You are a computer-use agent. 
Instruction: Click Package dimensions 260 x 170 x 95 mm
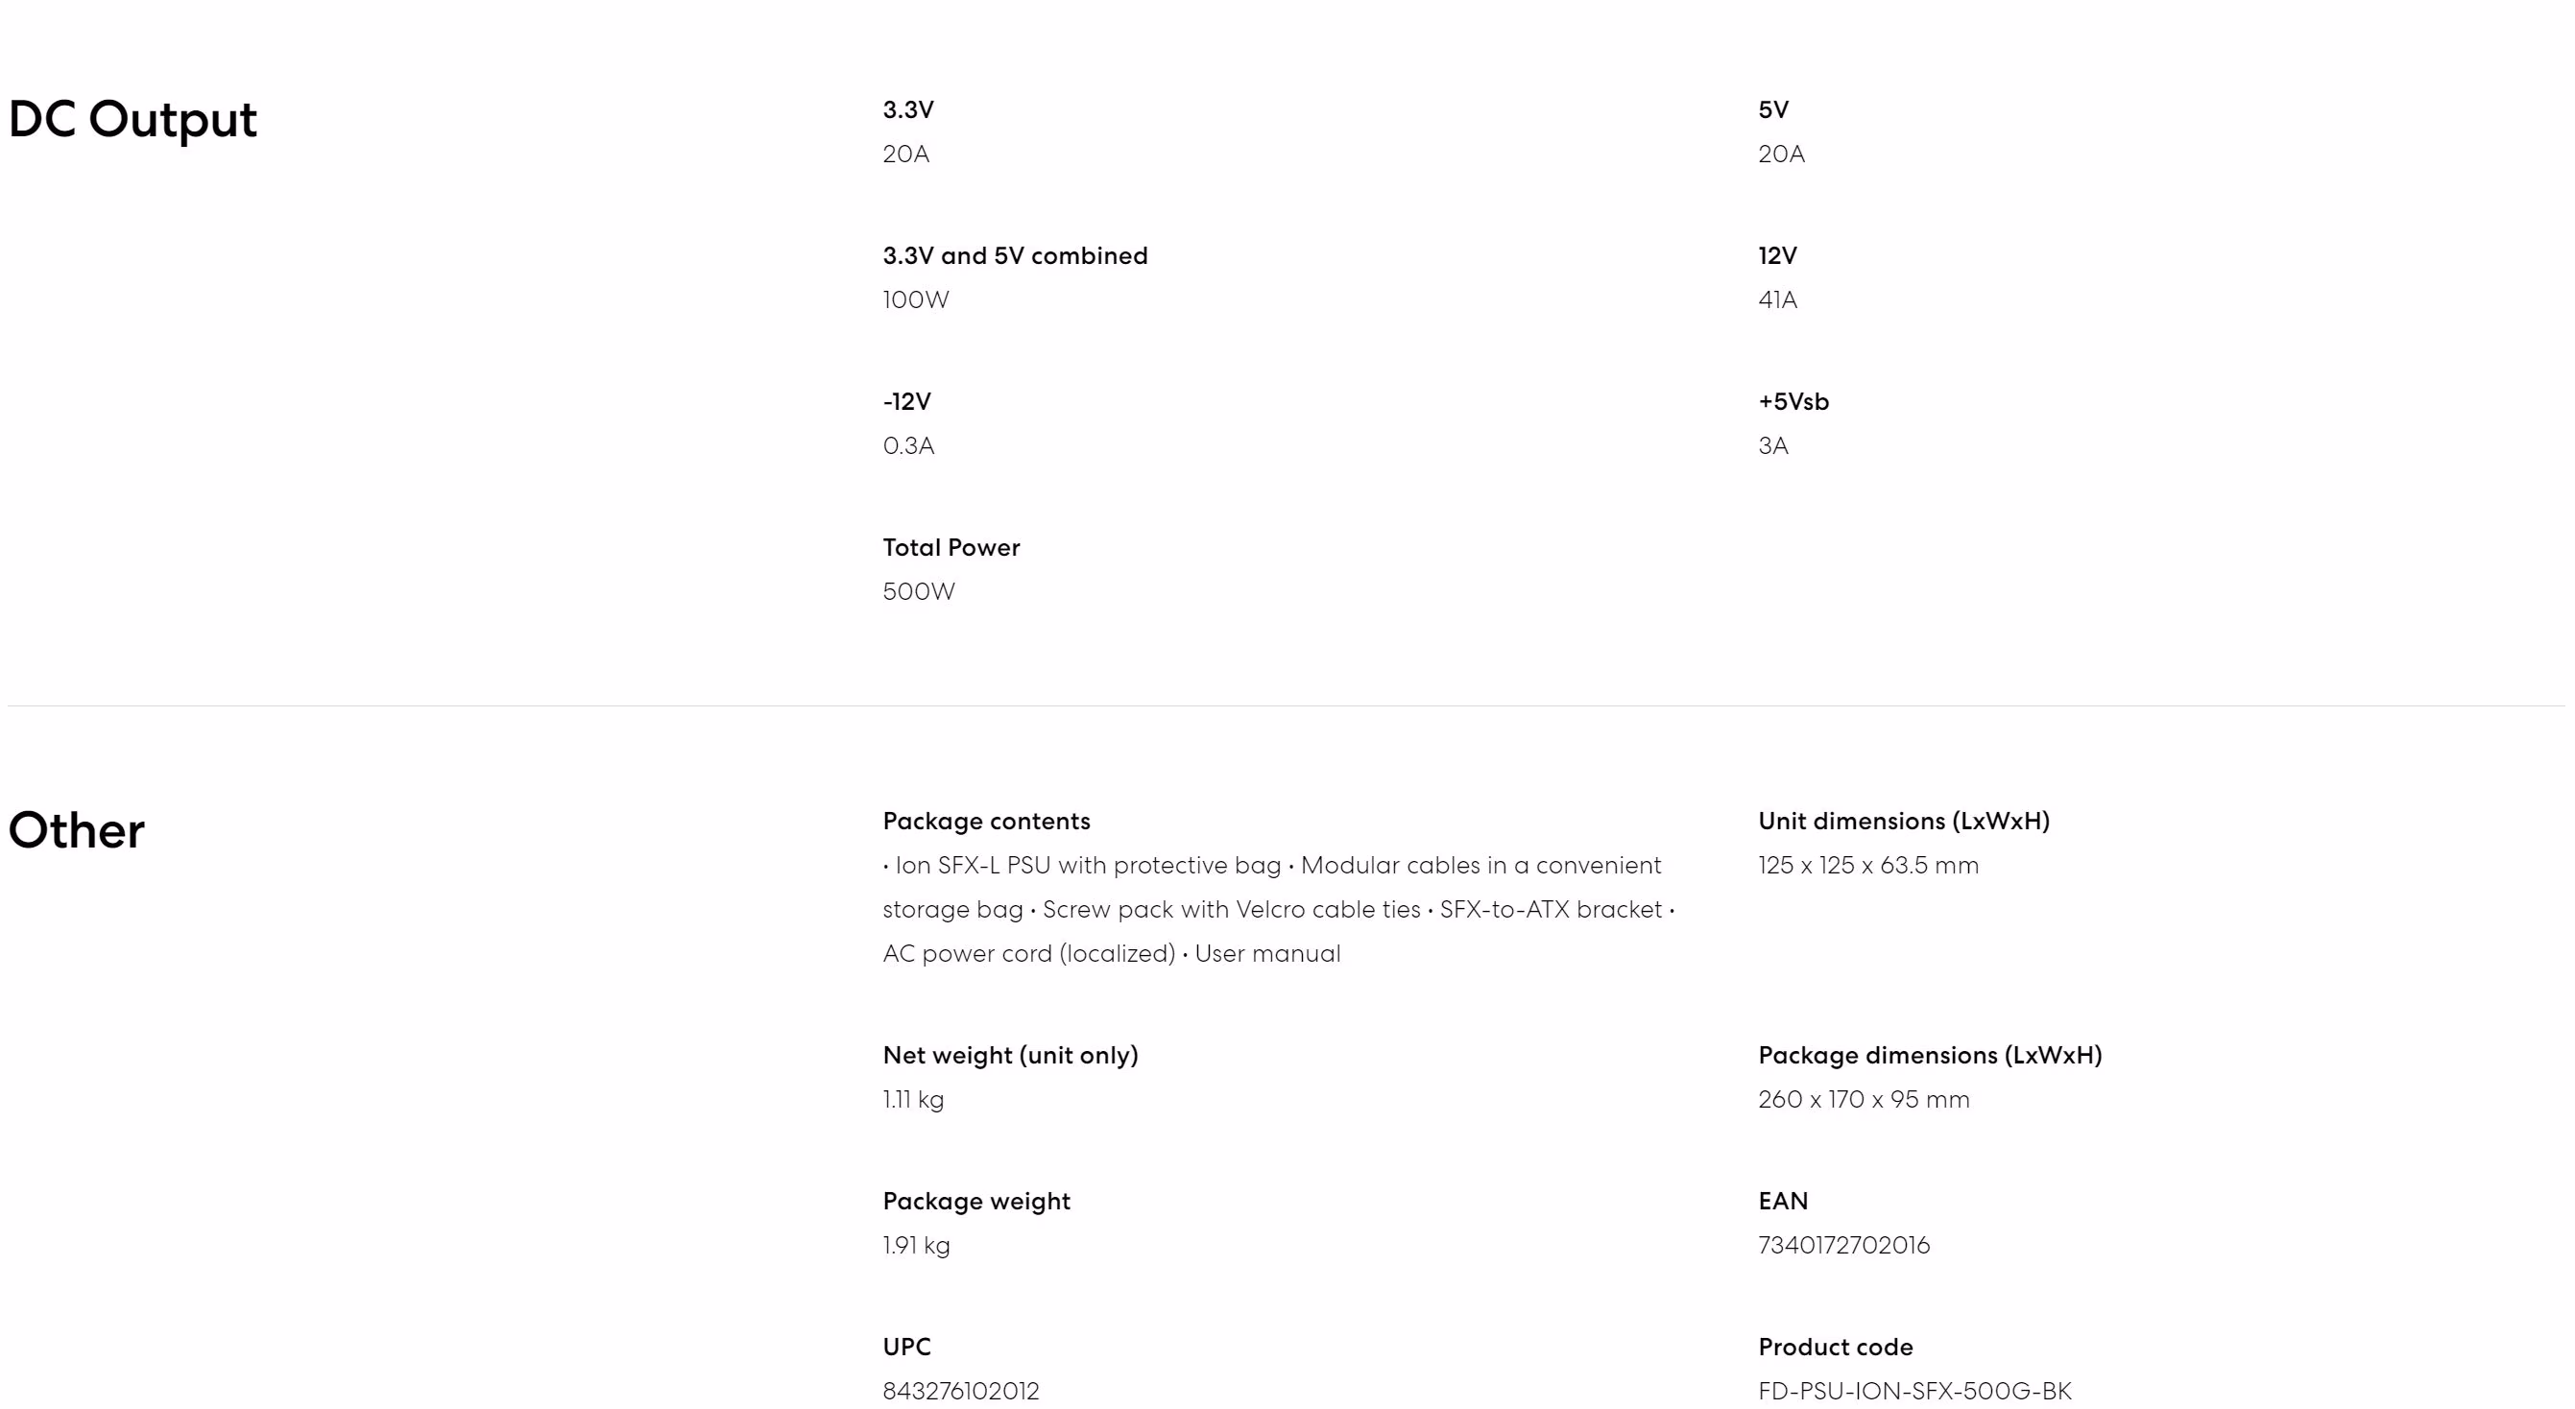pyautogui.click(x=1865, y=1099)
